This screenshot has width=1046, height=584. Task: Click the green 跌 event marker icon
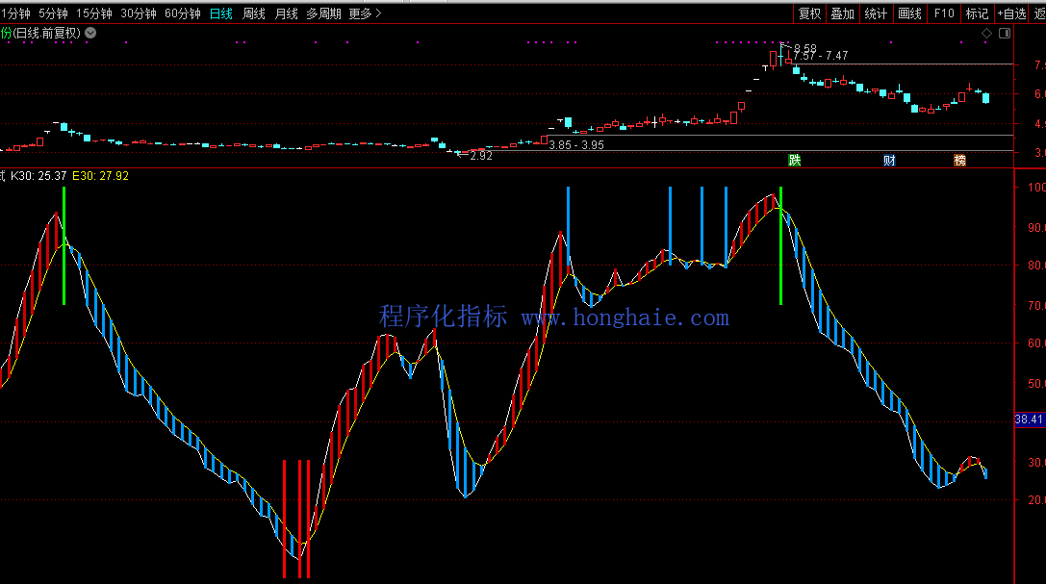(794, 160)
